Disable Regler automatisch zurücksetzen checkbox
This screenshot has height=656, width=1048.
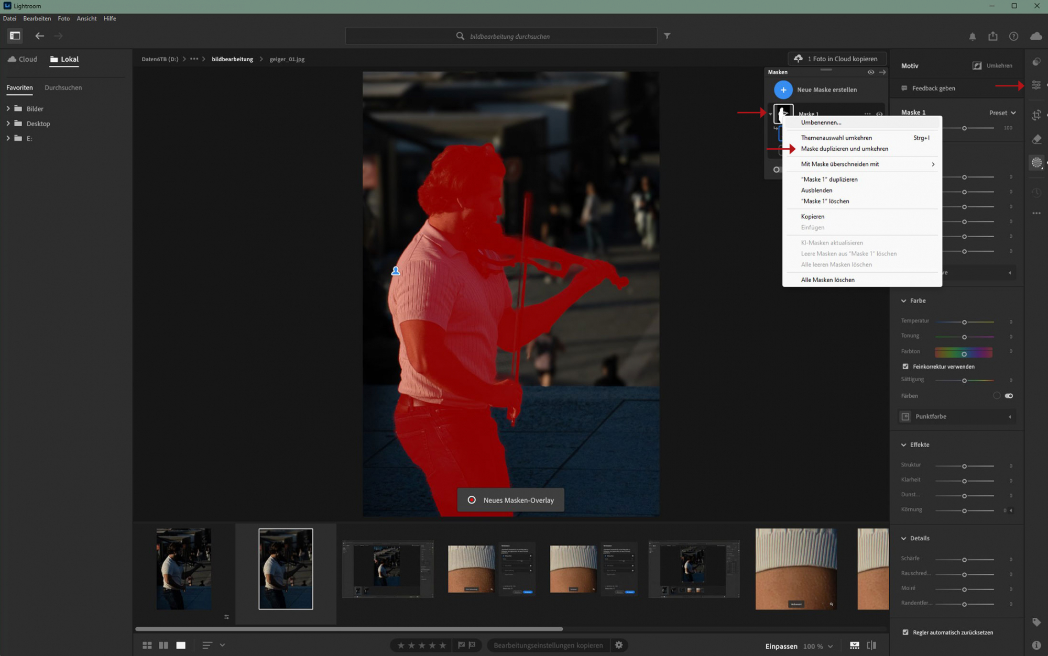tap(905, 632)
